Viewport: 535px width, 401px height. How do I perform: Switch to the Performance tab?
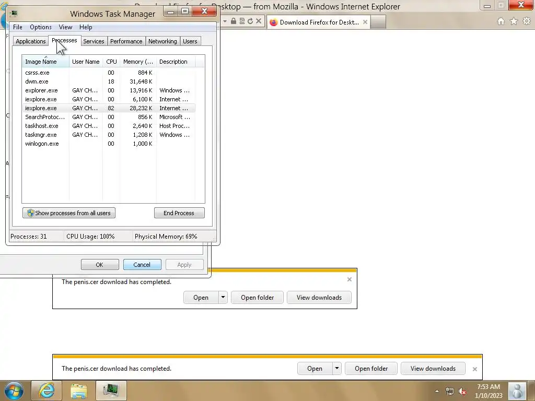126,41
